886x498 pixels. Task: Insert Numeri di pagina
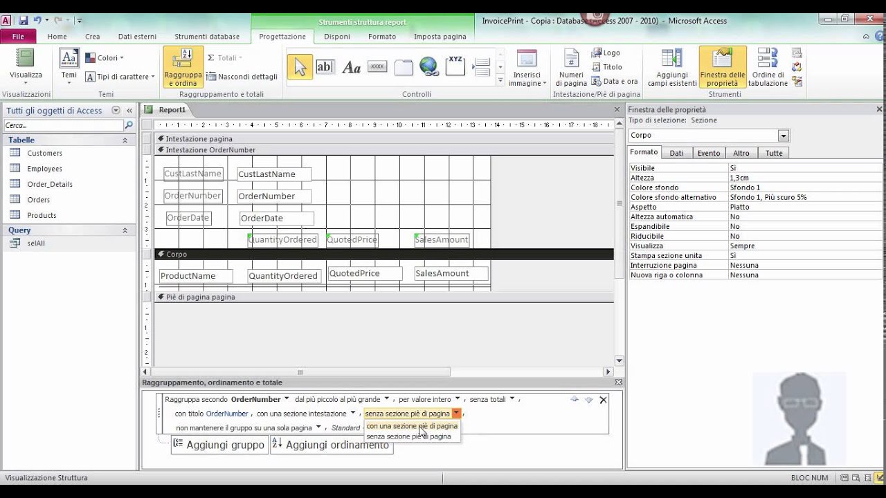pos(571,68)
